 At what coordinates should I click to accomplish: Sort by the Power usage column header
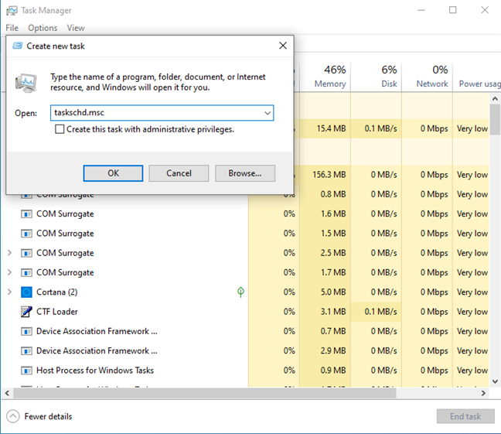[477, 77]
